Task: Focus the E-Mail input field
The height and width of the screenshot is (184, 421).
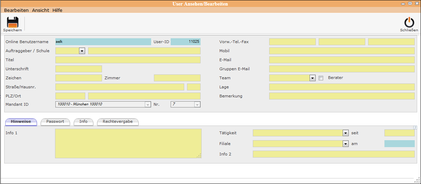Action: [342, 60]
